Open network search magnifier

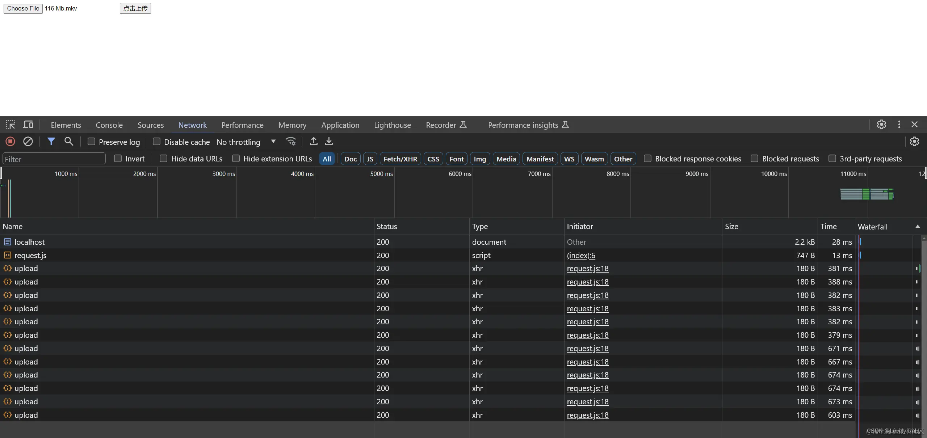pos(68,142)
